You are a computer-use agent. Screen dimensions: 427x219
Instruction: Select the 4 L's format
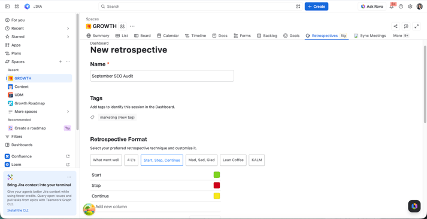point(131,160)
